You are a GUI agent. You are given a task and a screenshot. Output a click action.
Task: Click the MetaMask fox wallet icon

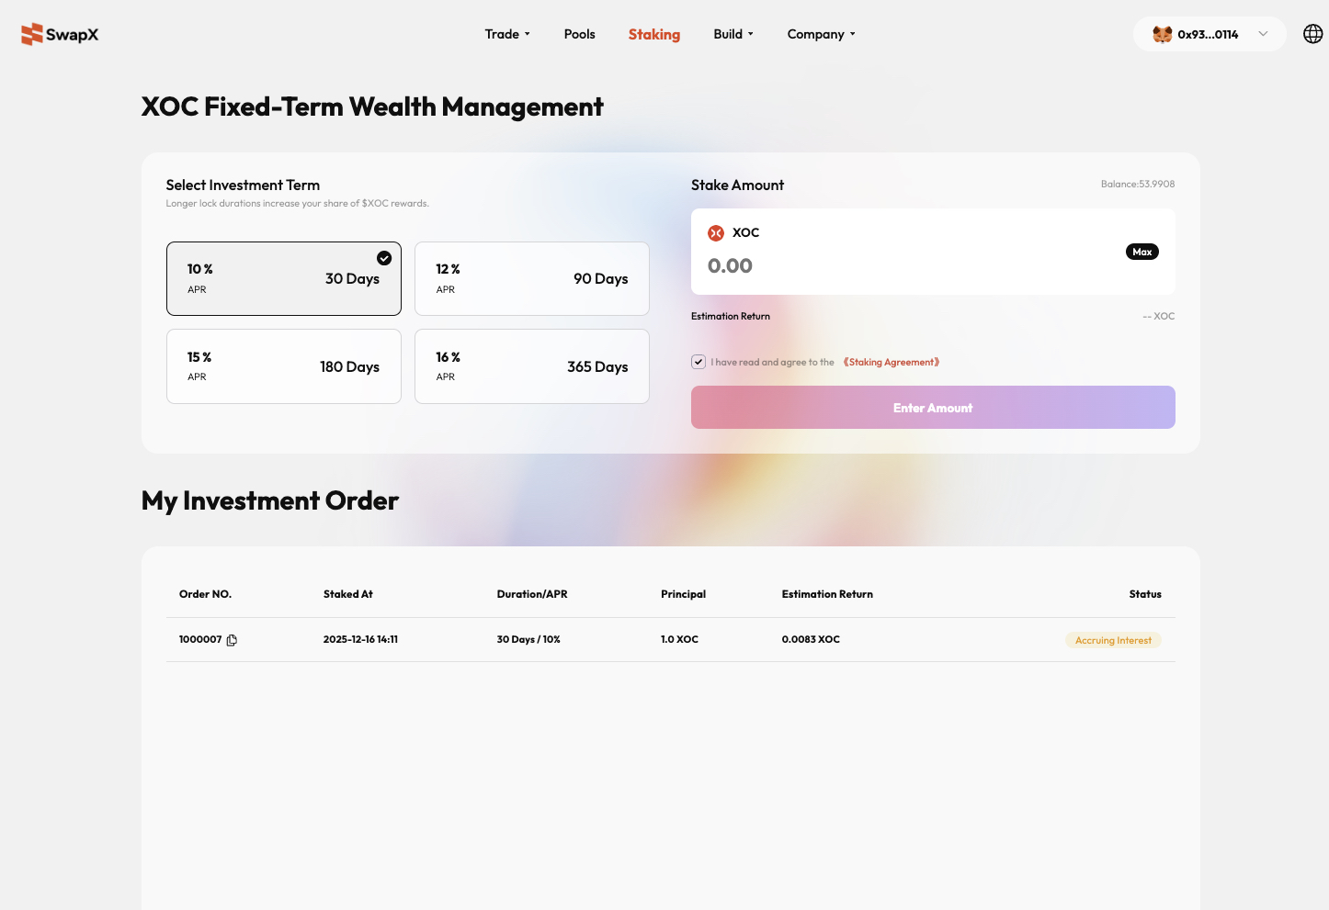pyautogui.click(x=1162, y=34)
